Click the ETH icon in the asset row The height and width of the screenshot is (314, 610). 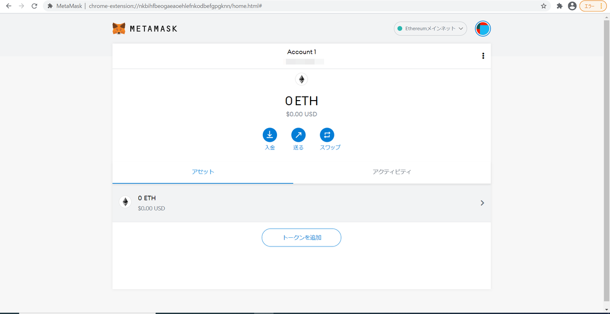click(x=125, y=202)
